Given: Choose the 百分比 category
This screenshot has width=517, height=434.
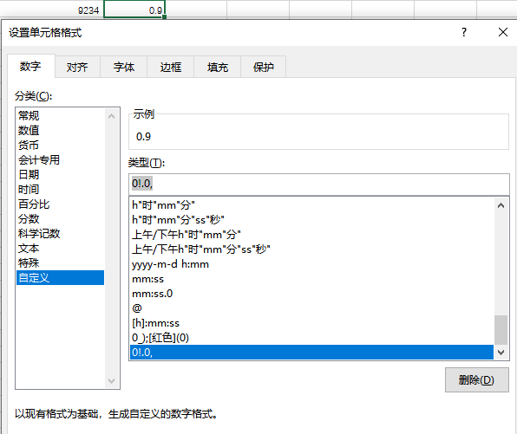Looking at the screenshot, I should pos(61,204).
